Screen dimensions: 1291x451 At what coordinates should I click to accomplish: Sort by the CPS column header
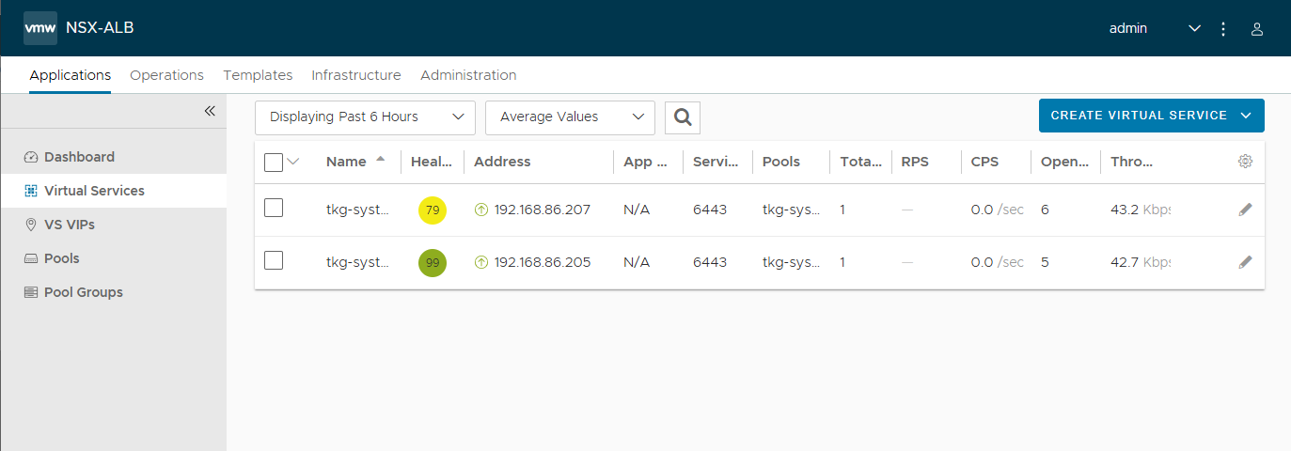[x=984, y=162]
